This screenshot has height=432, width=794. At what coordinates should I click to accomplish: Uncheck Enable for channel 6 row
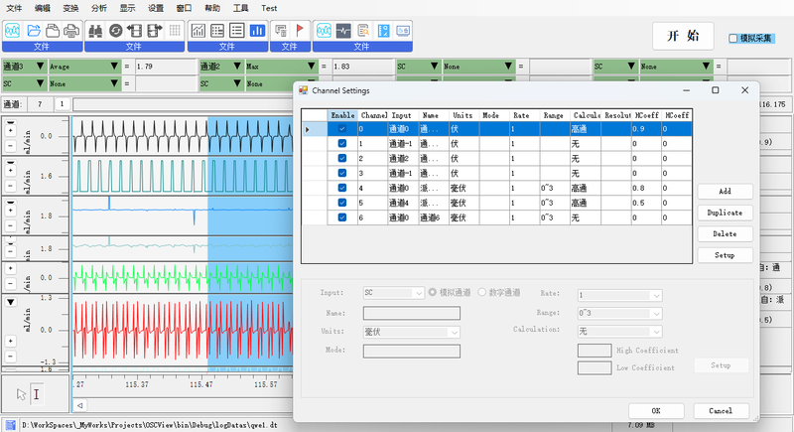pyautogui.click(x=342, y=217)
